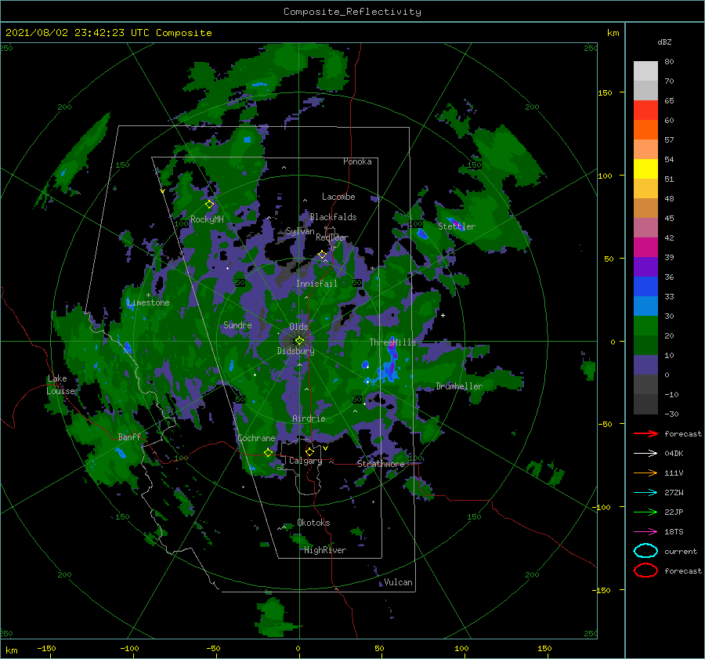Select the ThreeHills label on map

pos(392,342)
